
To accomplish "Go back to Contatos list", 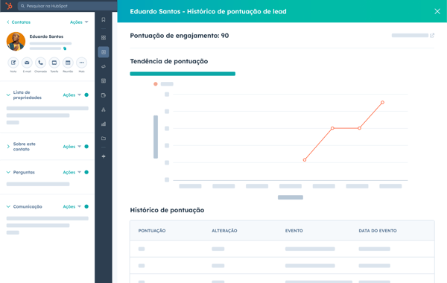I will click(19, 22).
